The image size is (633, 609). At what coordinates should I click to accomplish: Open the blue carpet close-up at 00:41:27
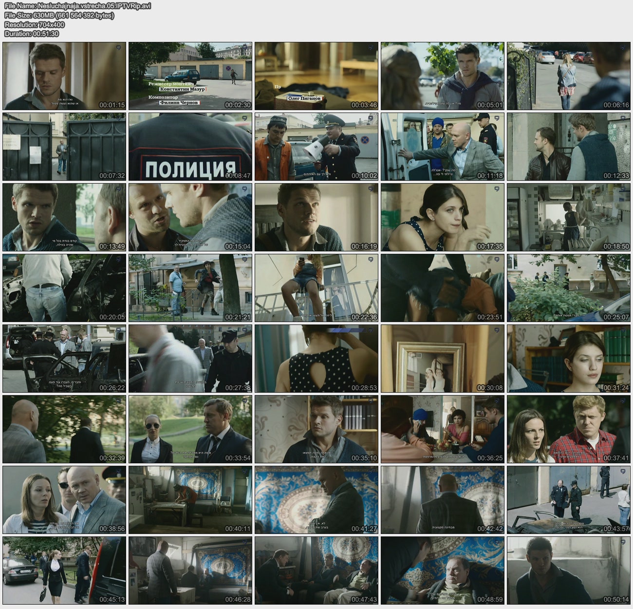coord(316,500)
